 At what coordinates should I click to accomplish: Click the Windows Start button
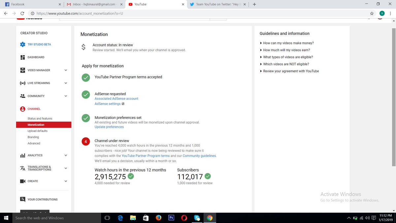coord(6,218)
